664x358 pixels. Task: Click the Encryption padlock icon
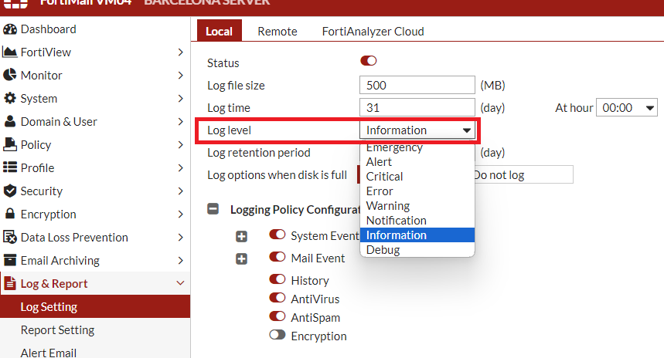pos(10,214)
